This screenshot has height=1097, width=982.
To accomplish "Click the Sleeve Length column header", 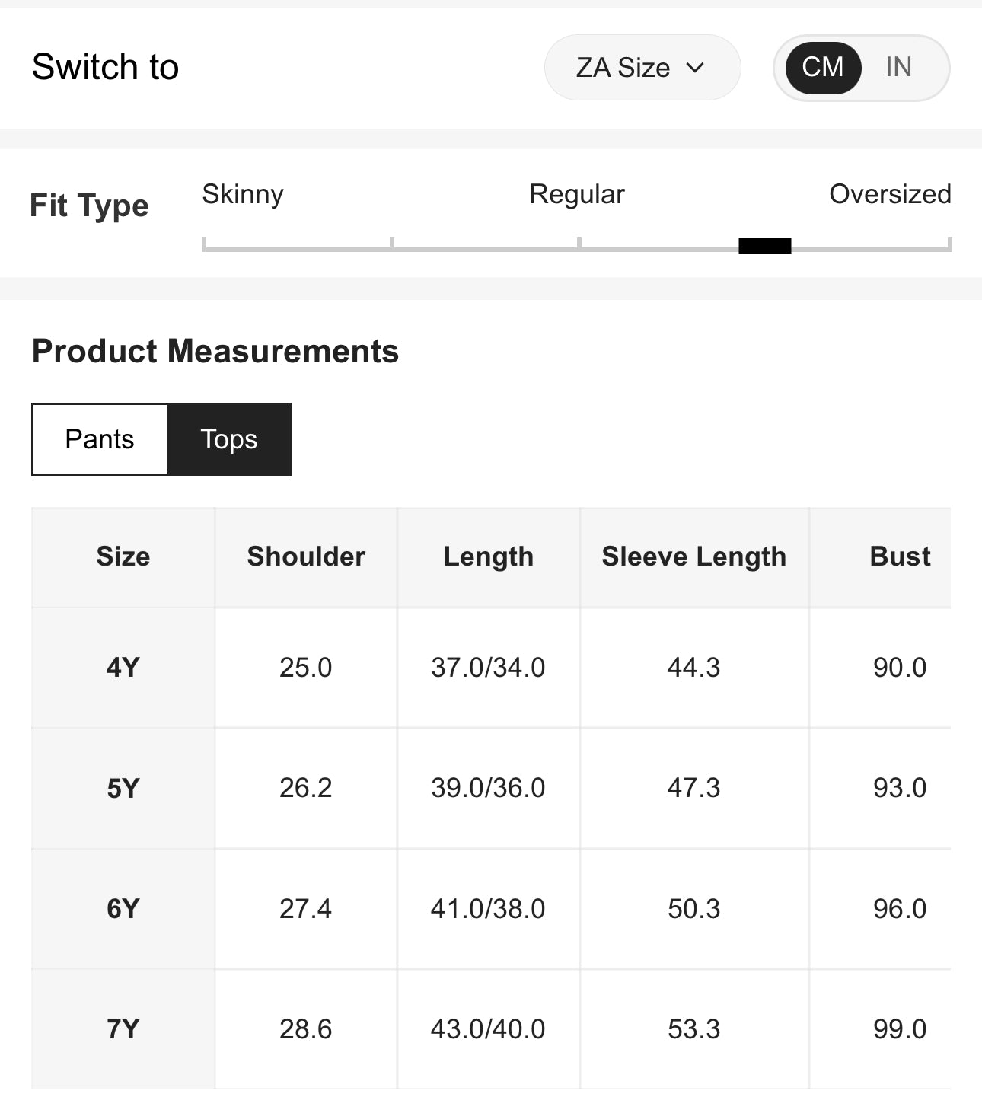I will (693, 556).
